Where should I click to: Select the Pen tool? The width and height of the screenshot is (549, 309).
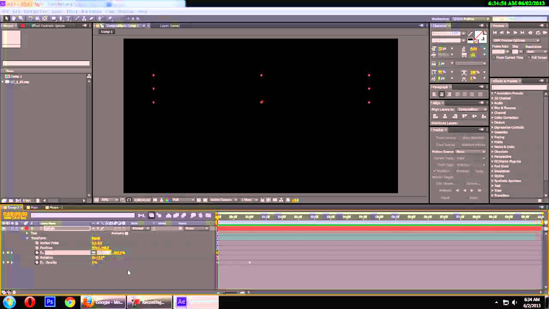[x=61, y=18]
